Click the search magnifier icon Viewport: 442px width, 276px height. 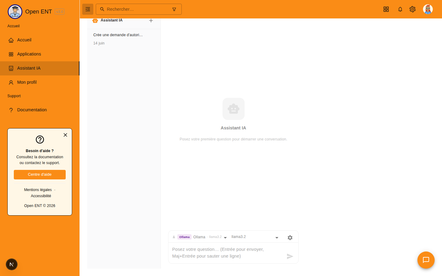point(102,9)
